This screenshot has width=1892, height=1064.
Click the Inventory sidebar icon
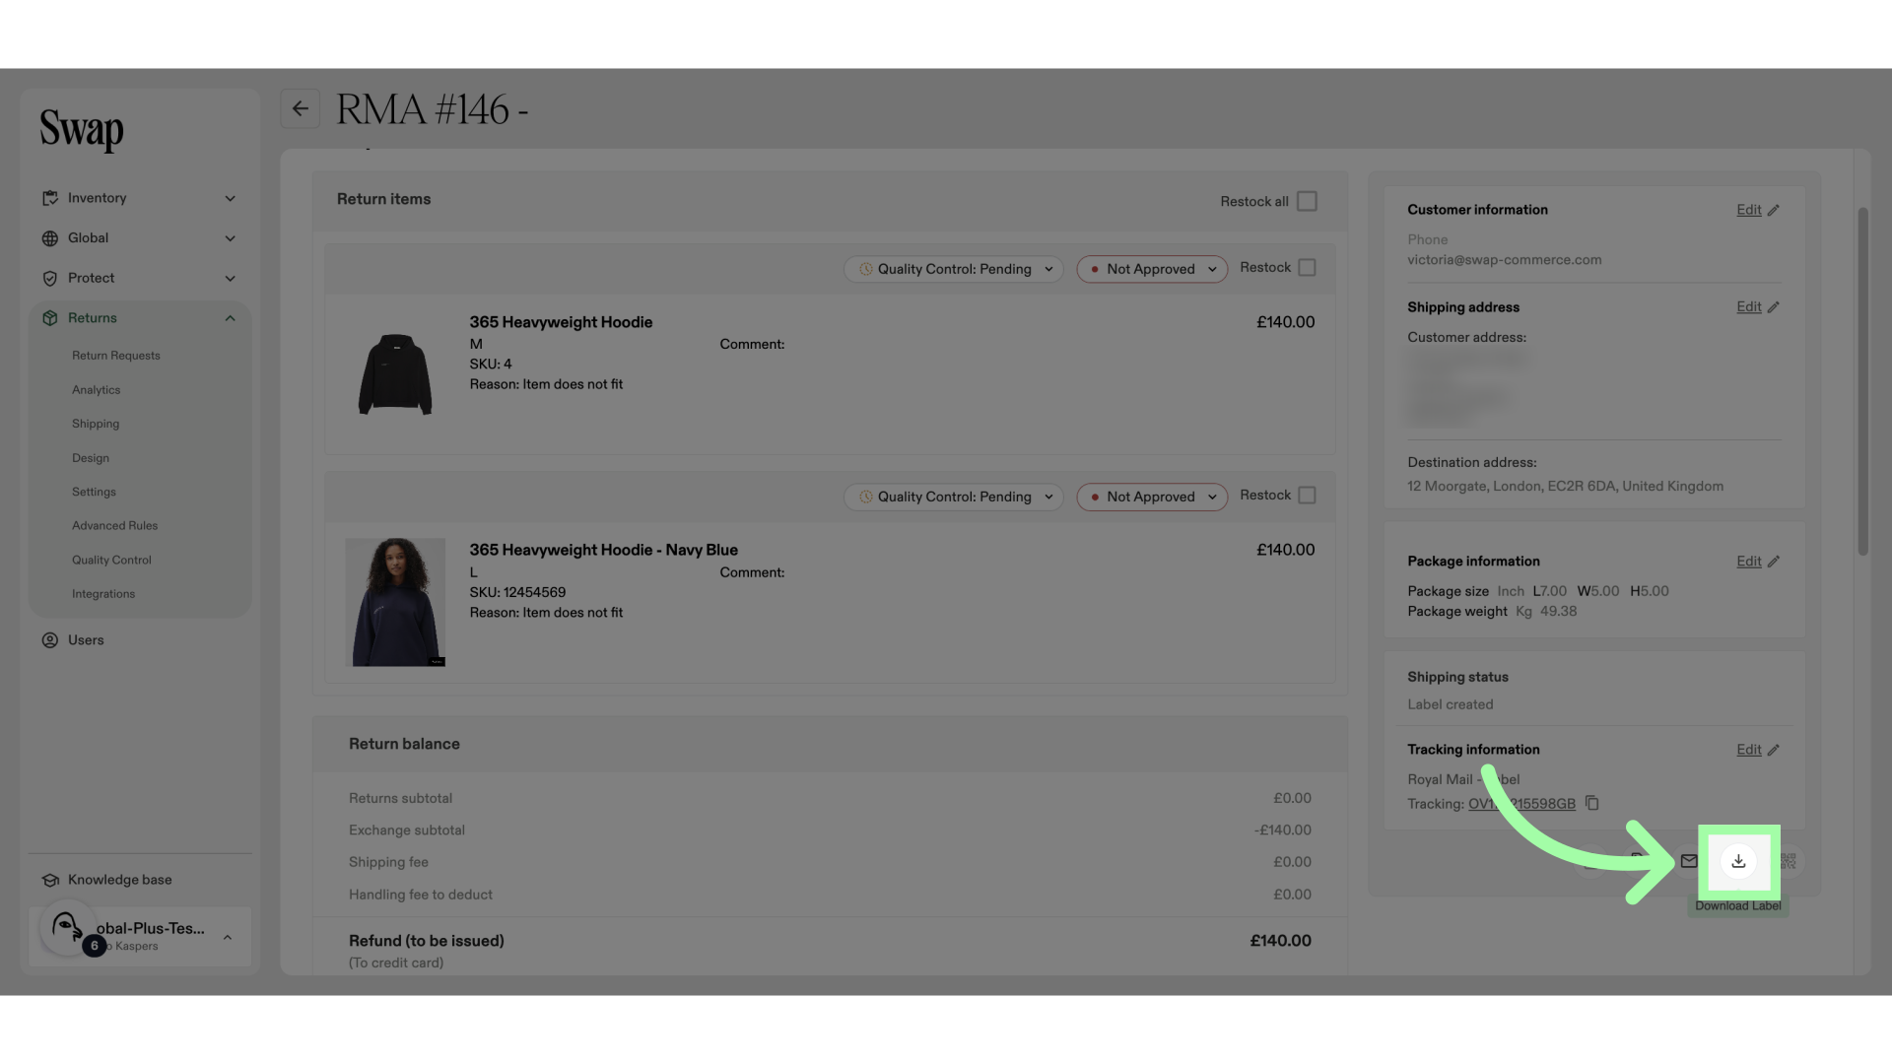click(50, 198)
